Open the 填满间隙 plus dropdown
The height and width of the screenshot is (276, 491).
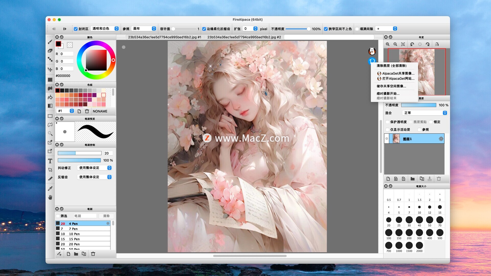coord(386,29)
